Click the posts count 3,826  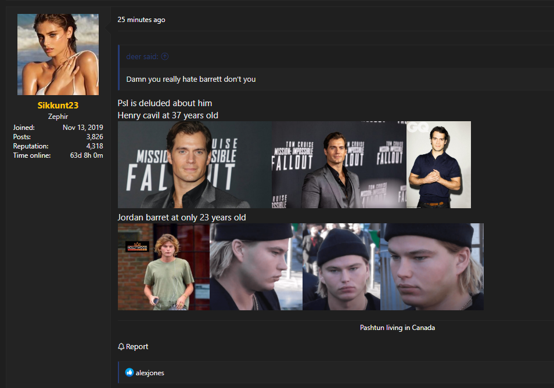[x=94, y=137]
